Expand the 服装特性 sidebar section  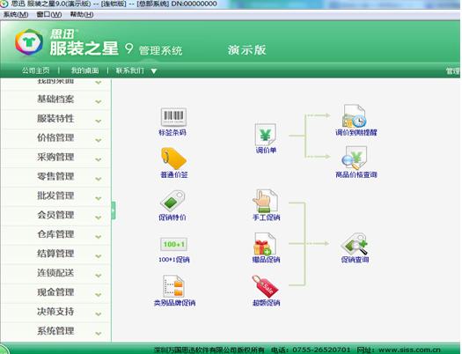click(55, 119)
